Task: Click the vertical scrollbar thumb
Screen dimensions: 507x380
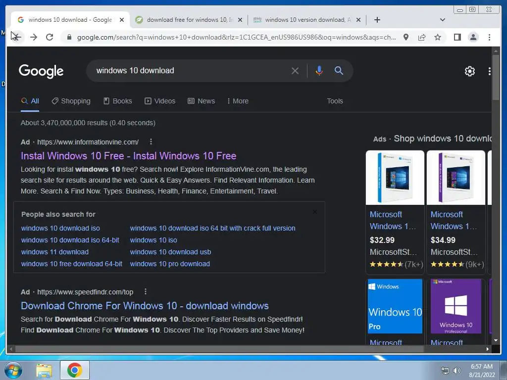Action: click(495, 78)
